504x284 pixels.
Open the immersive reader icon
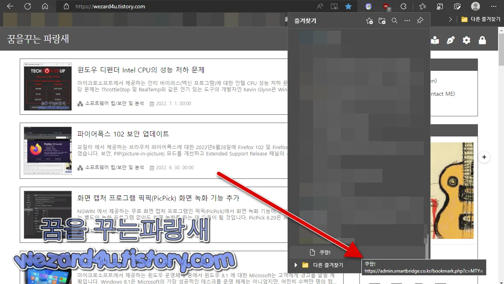point(334,6)
